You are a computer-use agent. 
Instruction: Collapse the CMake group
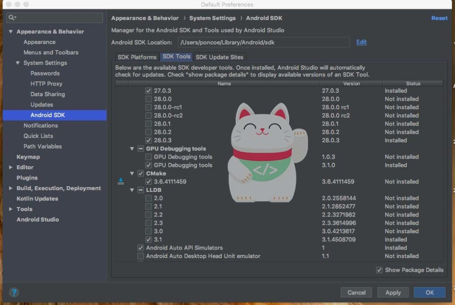click(132, 173)
